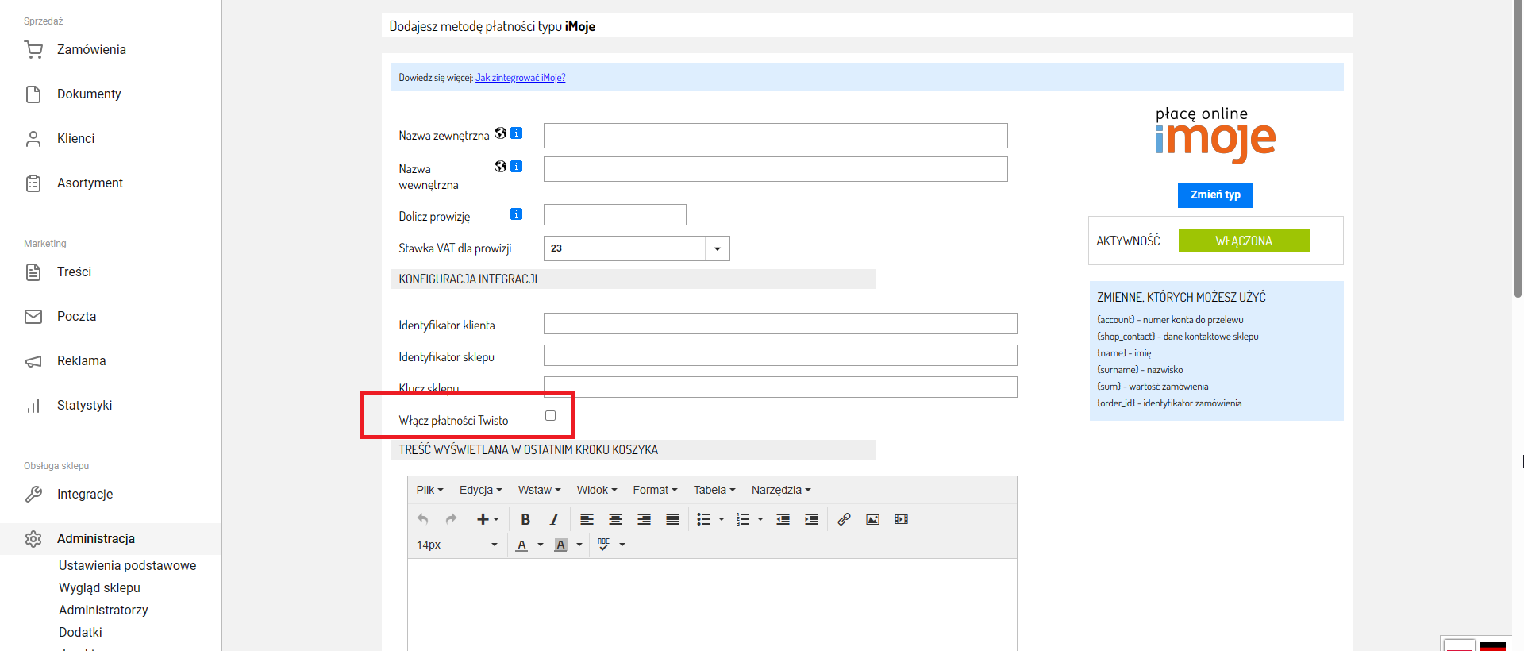Go to Wygląd sklepu in the sidebar

(x=99, y=588)
